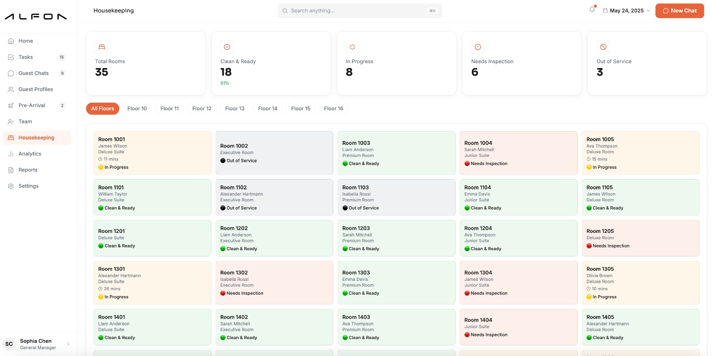Open the Guest Chats sidebar icon
Image resolution: width=712 pixels, height=356 pixels.
pos(11,73)
